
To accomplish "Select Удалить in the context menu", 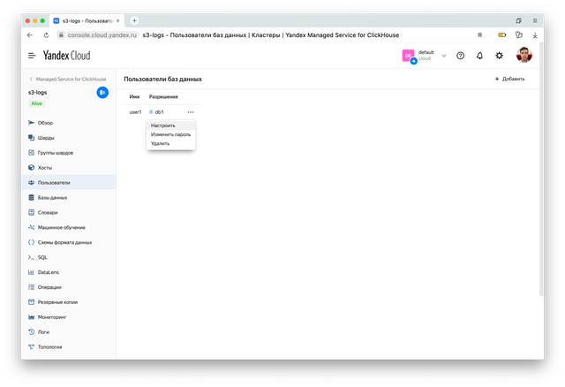I will (160, 143).
